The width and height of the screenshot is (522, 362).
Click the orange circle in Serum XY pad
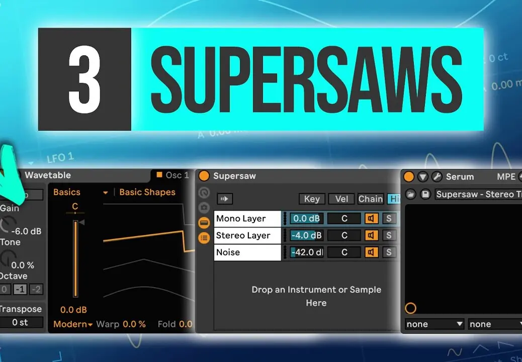tap(410, 308)
